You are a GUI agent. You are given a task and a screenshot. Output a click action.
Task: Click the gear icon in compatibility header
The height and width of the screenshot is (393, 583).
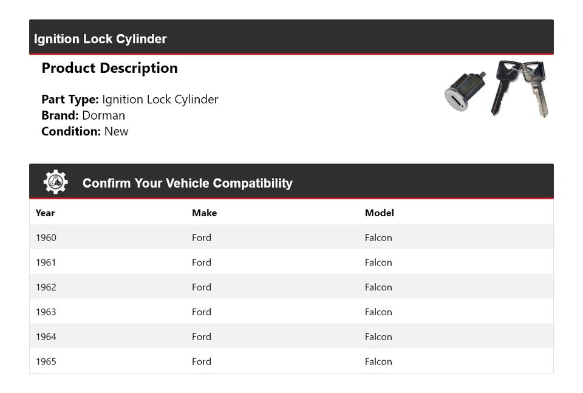point(55,182)
